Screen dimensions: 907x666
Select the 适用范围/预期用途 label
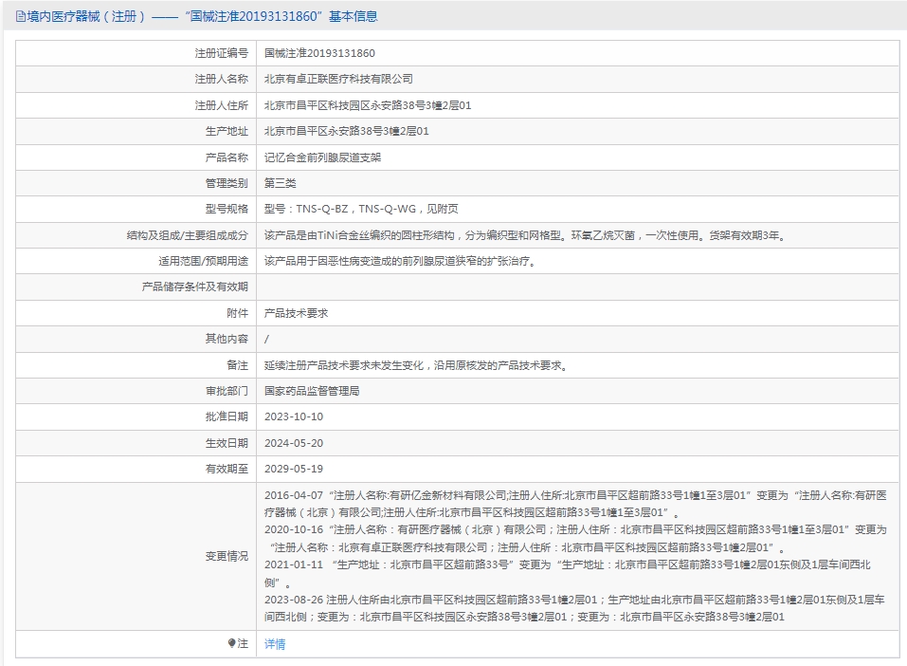[x=204, y=261]
